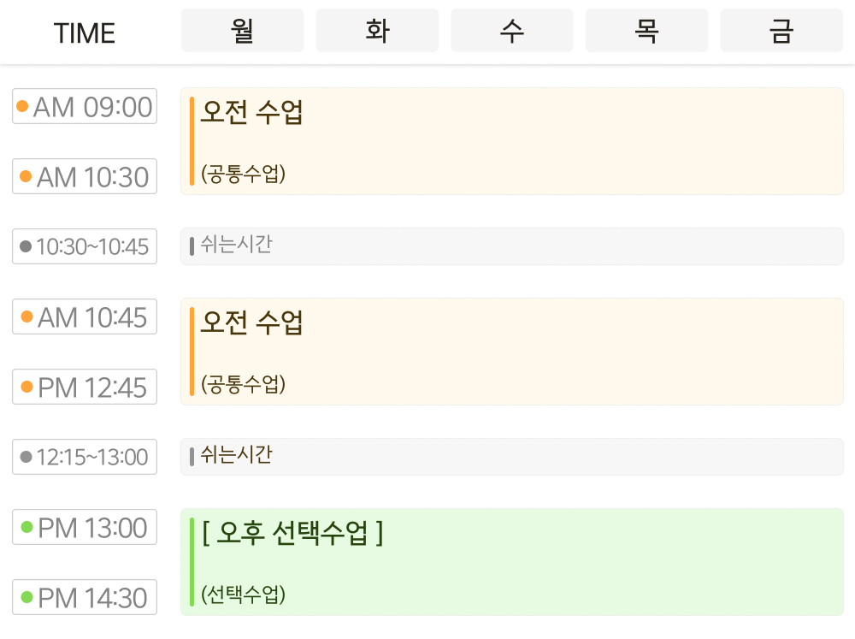Viewport: 855px width, 639px height.
Task: Open the first 오전 수업 schedule block
Action: click(513, 141)
